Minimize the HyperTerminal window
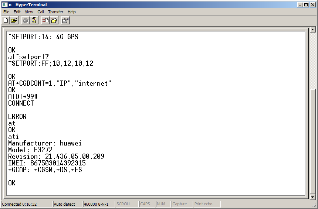 click(x=300, y=5)
